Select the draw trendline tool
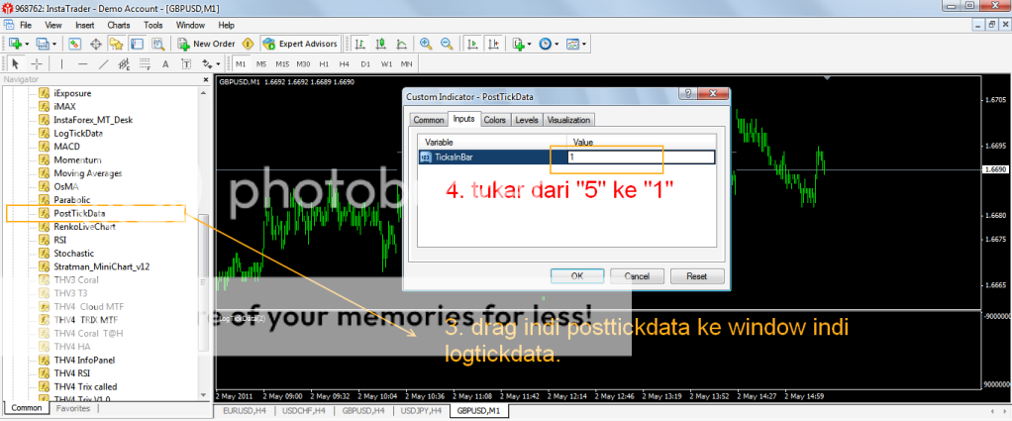 pyautogui.click(x=102, y=63)
